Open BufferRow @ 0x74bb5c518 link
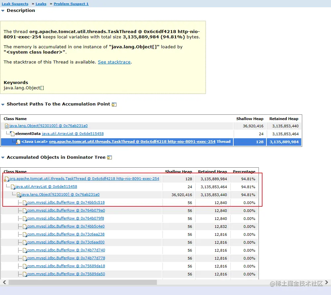The height and width of the screenshot is (295, 331). click(x=66, y=202)
